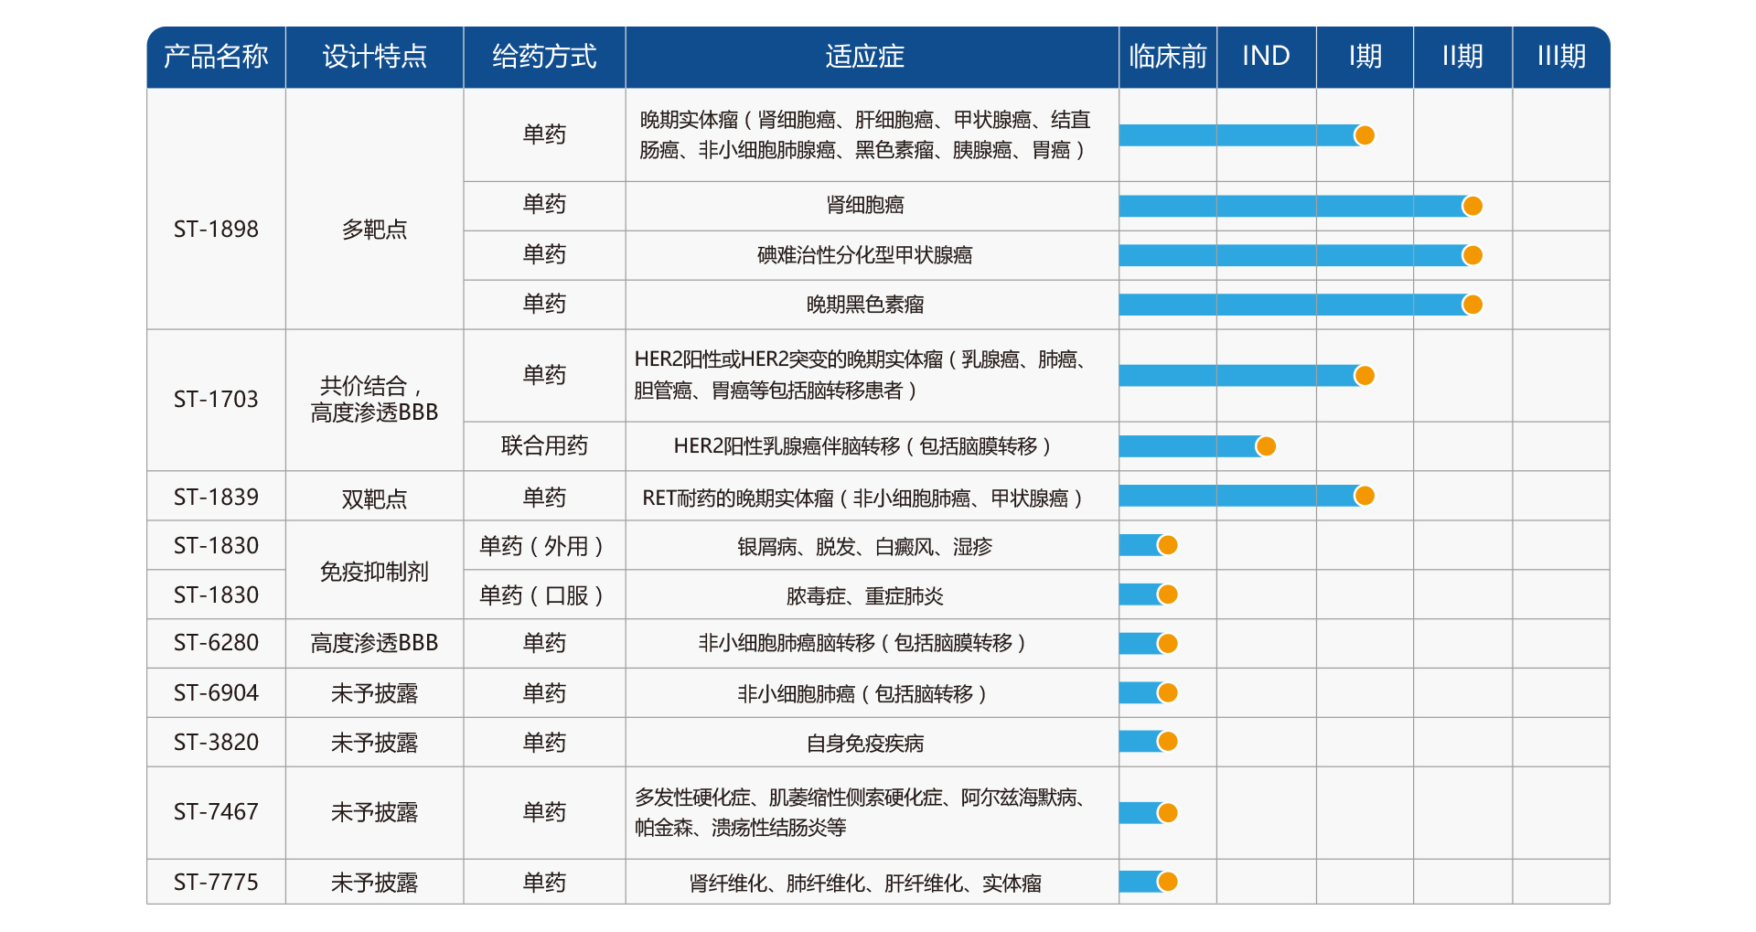The width and height of the screenshot is (1756, 932).
Task: Click the IND column header
Action: (x=1266, y=57)
